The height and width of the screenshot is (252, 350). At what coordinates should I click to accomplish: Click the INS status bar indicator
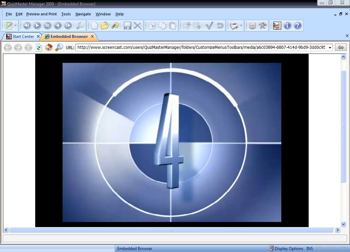pos(309,249)
